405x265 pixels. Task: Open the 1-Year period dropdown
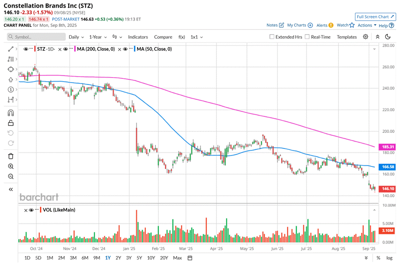tap(98, 37)
